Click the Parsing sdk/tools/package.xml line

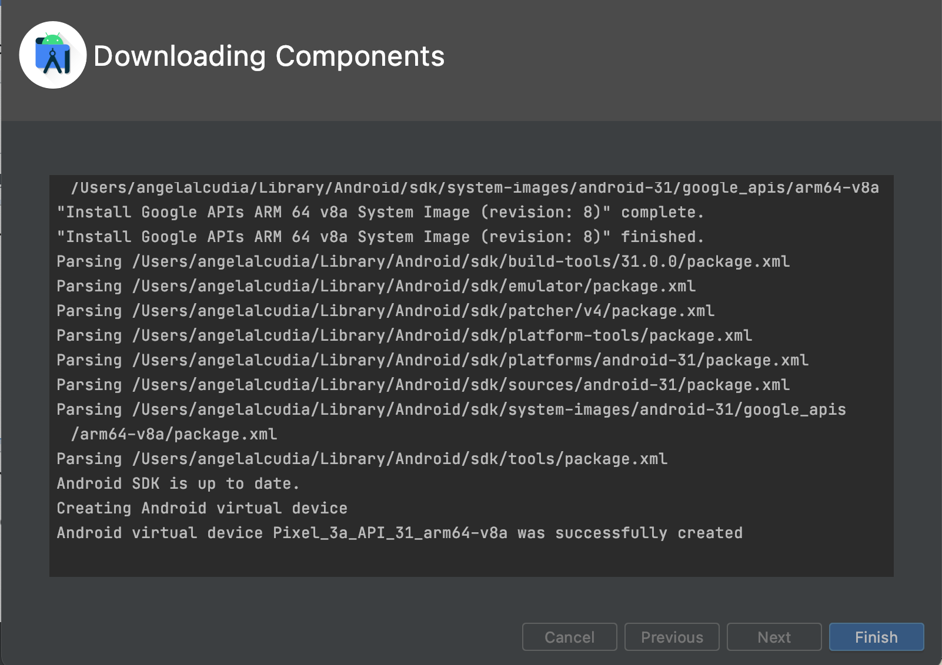pos(362,459)
